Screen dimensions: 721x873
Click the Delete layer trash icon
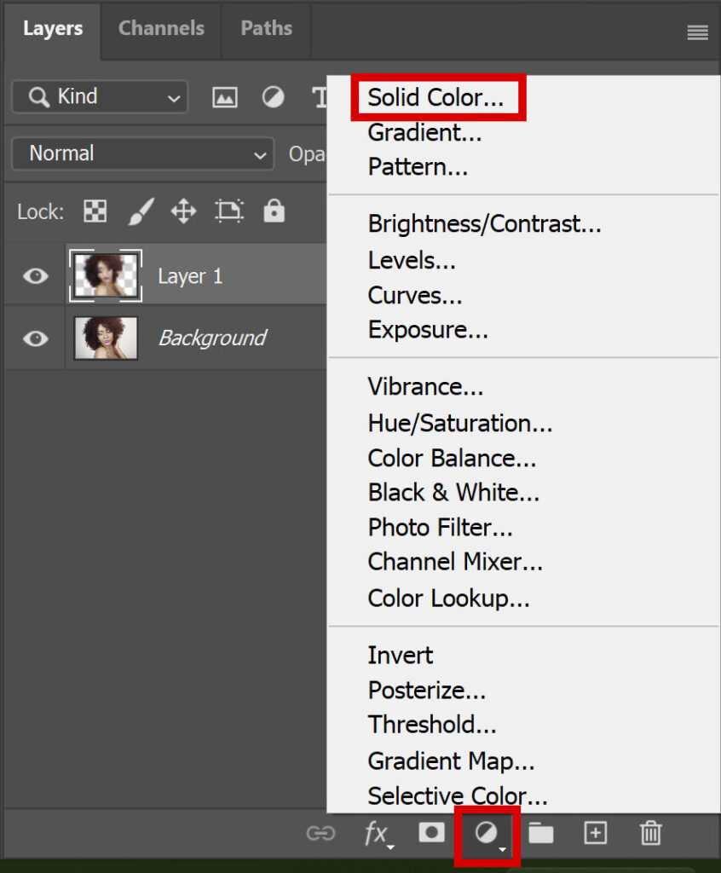(650, 834)
